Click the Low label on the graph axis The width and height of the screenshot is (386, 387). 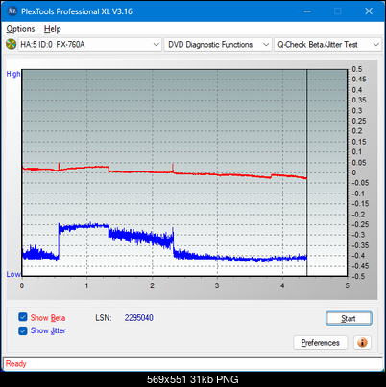pos(13,274)
